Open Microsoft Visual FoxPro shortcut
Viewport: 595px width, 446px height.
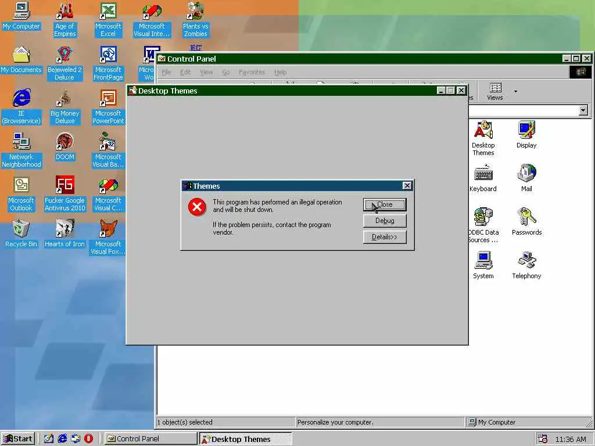(x=108, y=238)
